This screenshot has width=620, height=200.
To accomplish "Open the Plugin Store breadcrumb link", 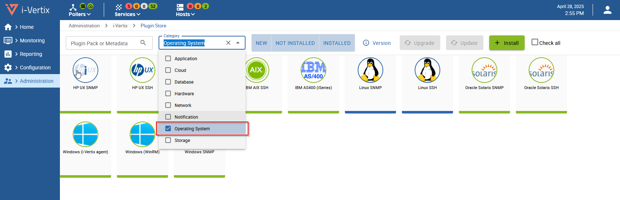I will tap(153, 26).
